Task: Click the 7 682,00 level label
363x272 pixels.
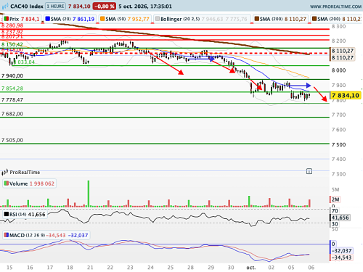Action: point(12,114)
